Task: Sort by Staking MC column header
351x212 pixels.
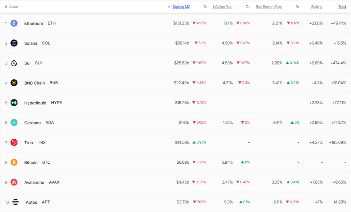Action: (x=181, y=7)
